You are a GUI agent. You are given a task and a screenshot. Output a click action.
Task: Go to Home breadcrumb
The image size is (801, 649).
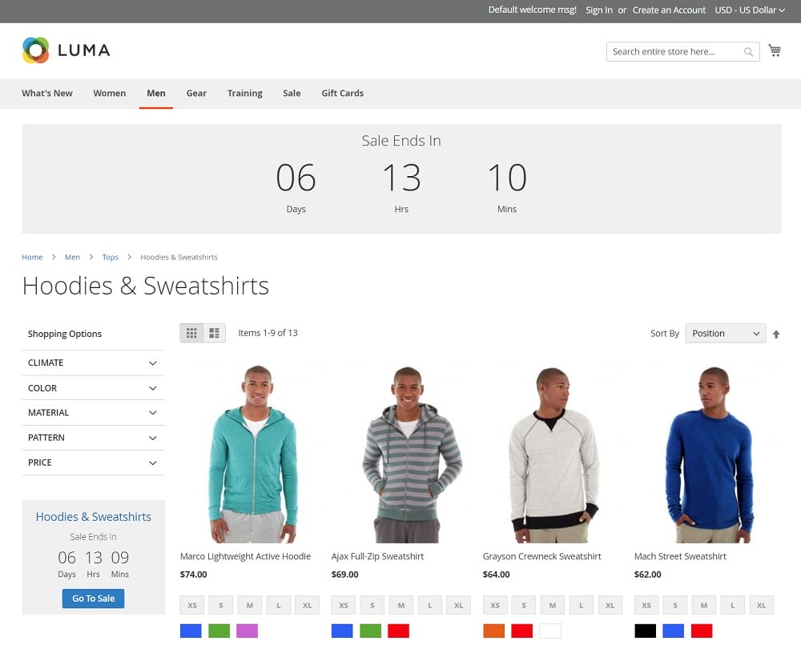point(32,257)
